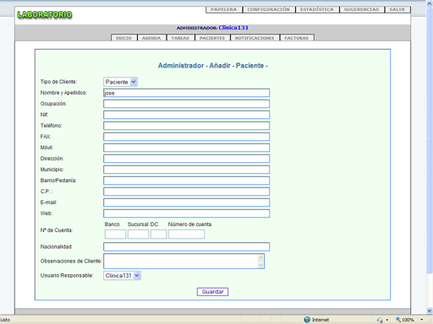Click the Observaciones de Cliente textarea
This screenshot has height=324, width=433.
pos(184,261)
